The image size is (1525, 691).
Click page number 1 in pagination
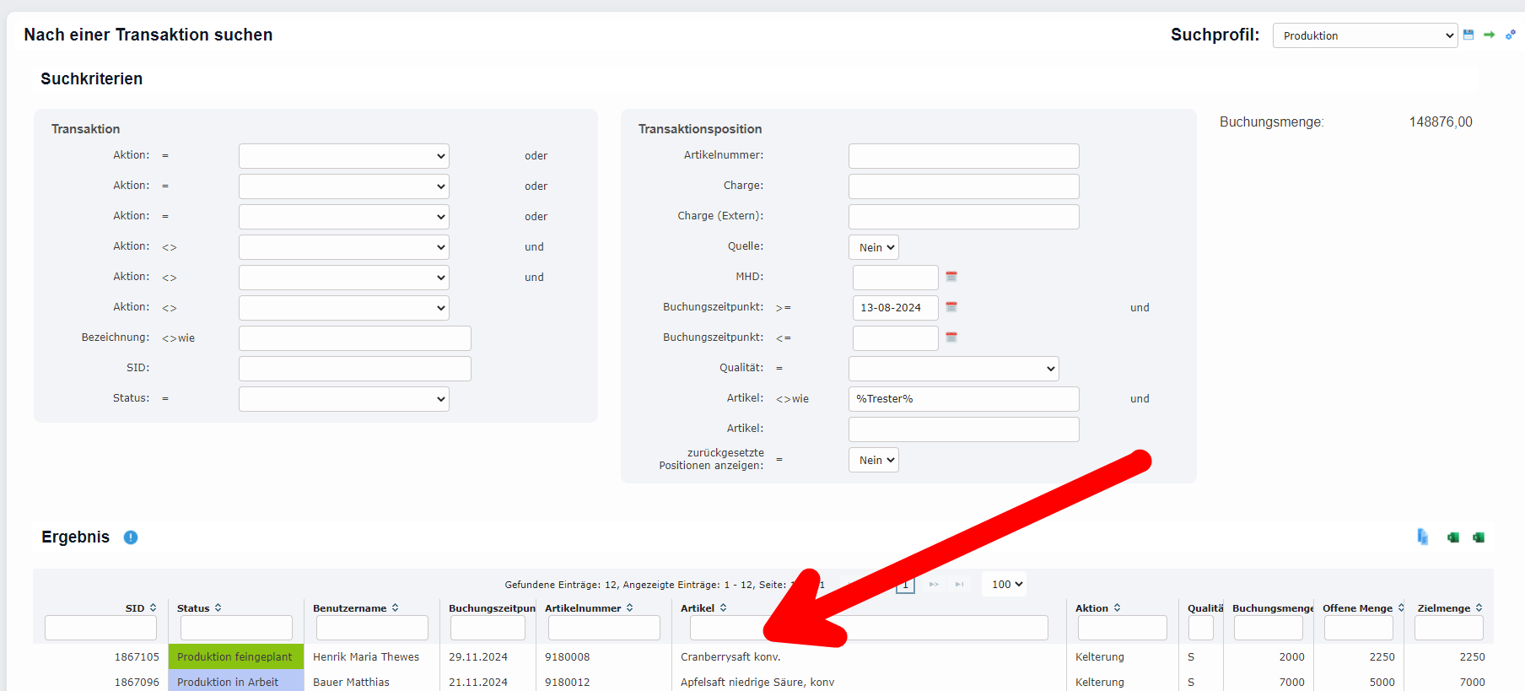tap(905, 584)
